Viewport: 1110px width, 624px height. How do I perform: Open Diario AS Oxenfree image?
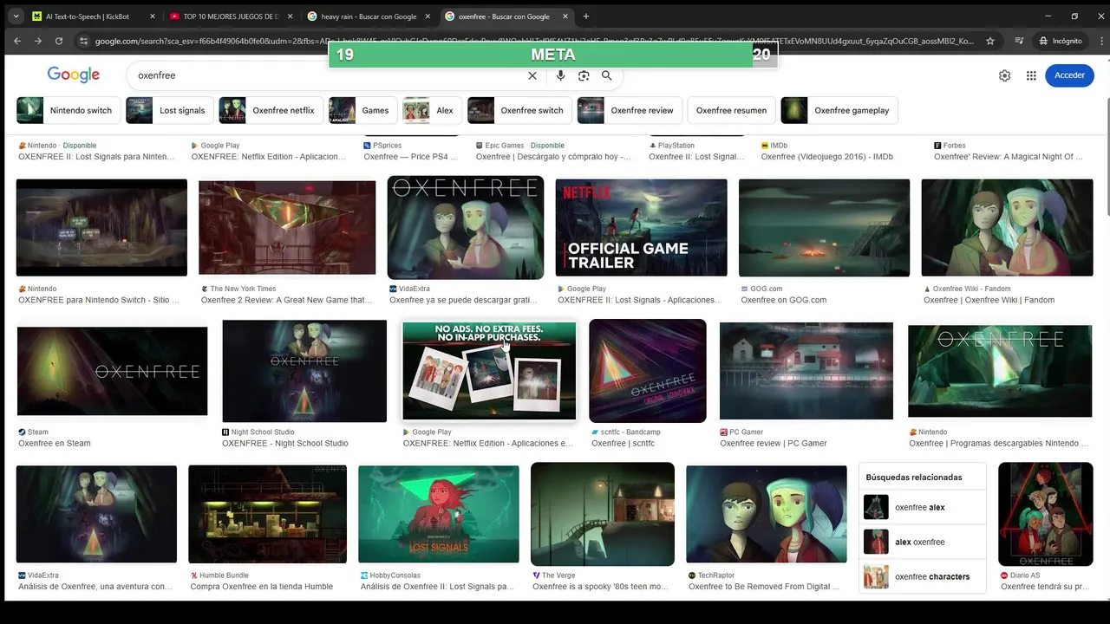coord(1046,514)
